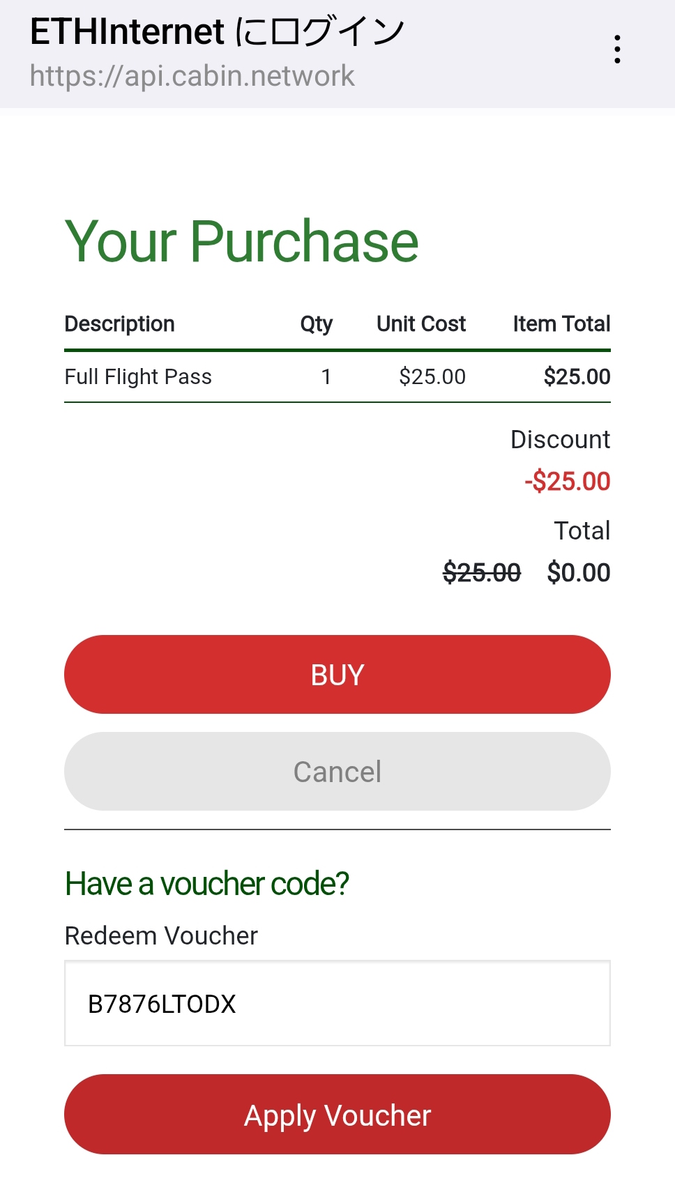Cancel the purchase
675x1185 pixels.
(337, 772)
